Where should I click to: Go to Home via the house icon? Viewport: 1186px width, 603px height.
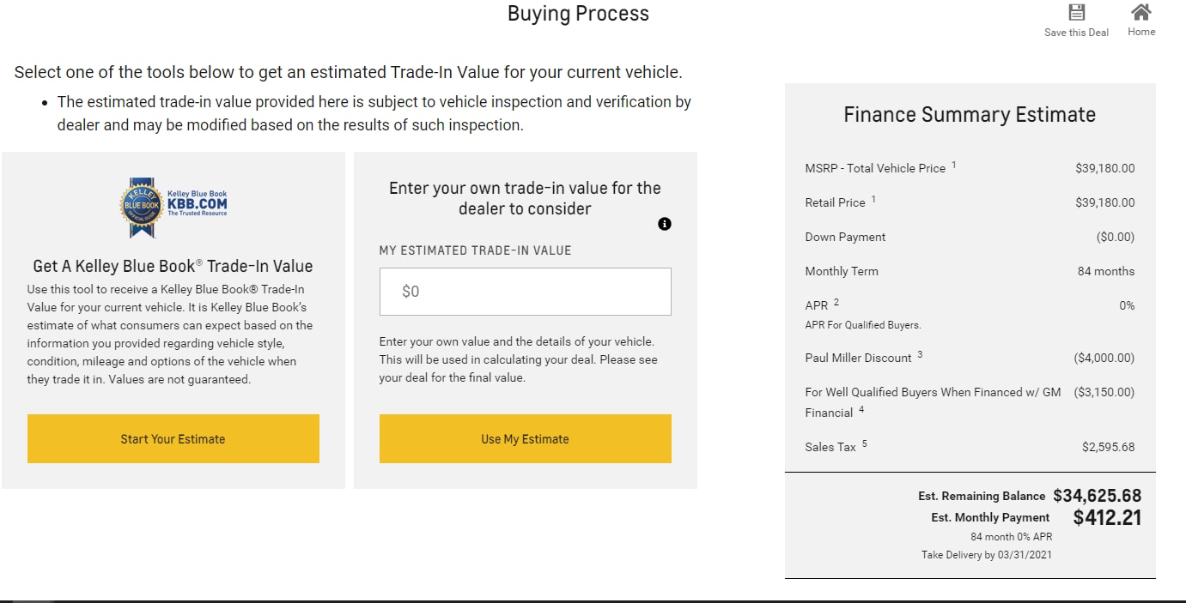pos(1141,12)
